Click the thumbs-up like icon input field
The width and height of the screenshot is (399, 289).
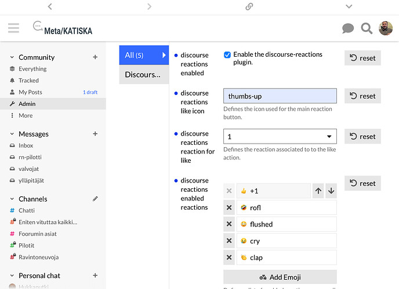click(280, 96)
